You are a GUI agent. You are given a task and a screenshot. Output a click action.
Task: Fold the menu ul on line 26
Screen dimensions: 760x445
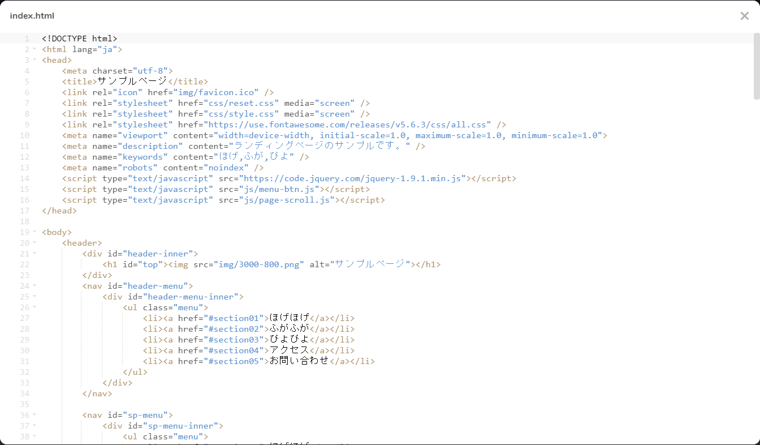34,307
